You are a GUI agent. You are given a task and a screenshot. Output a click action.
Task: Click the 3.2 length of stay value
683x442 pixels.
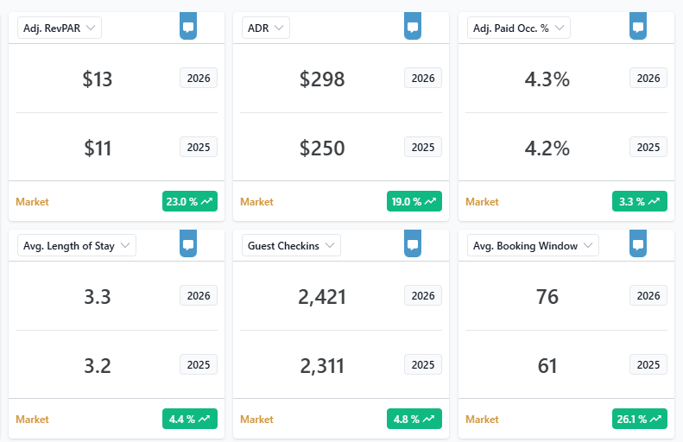click(98, 366)
